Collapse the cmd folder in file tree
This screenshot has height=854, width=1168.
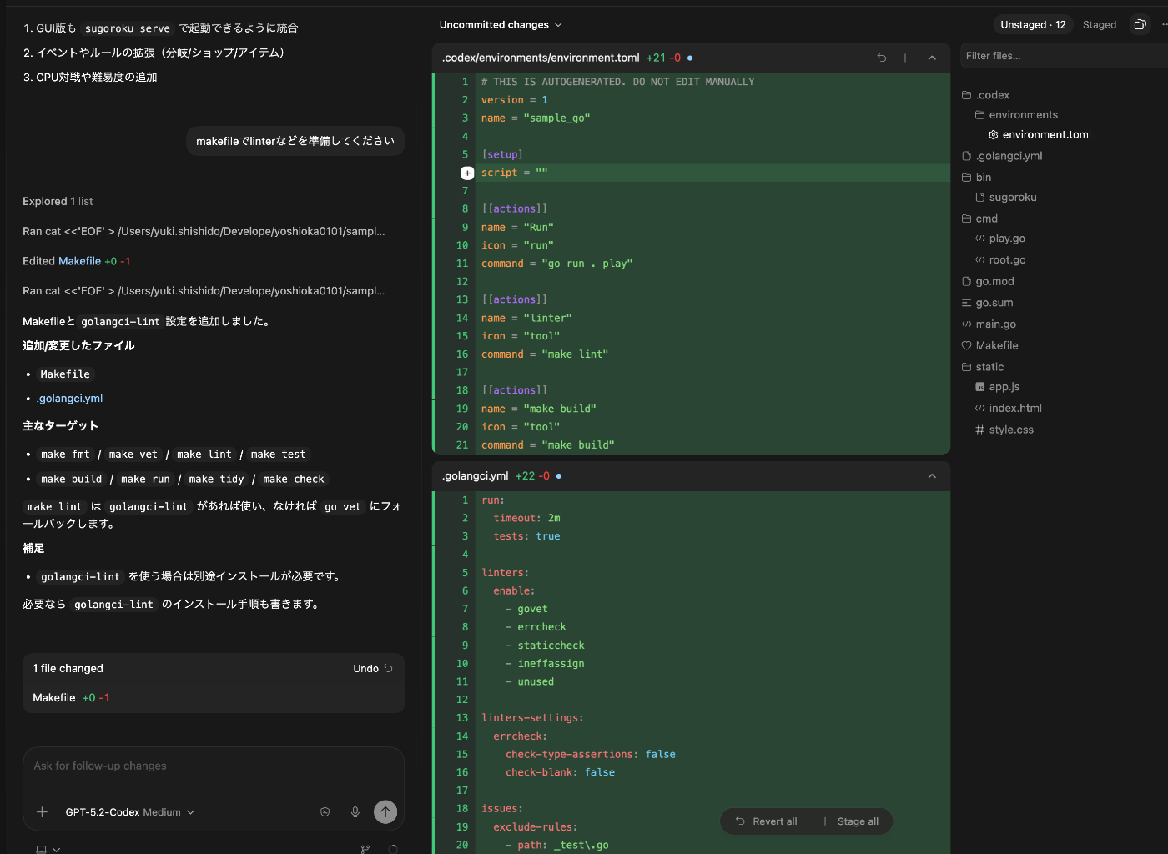point(979,219)
